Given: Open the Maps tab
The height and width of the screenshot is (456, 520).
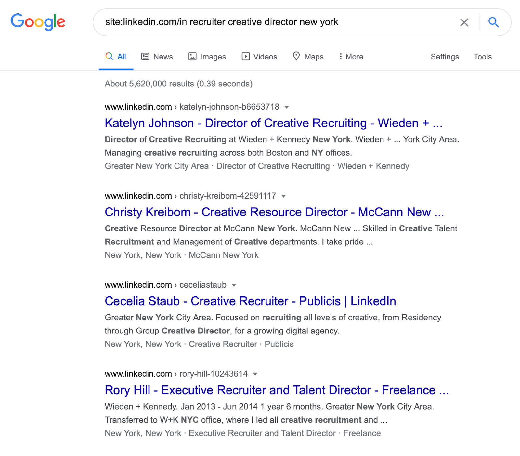Looking at the screenshot, I should [x=308, y=57].
